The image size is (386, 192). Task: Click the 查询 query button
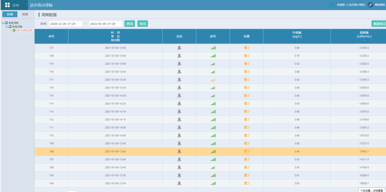(x=129, y=24)
